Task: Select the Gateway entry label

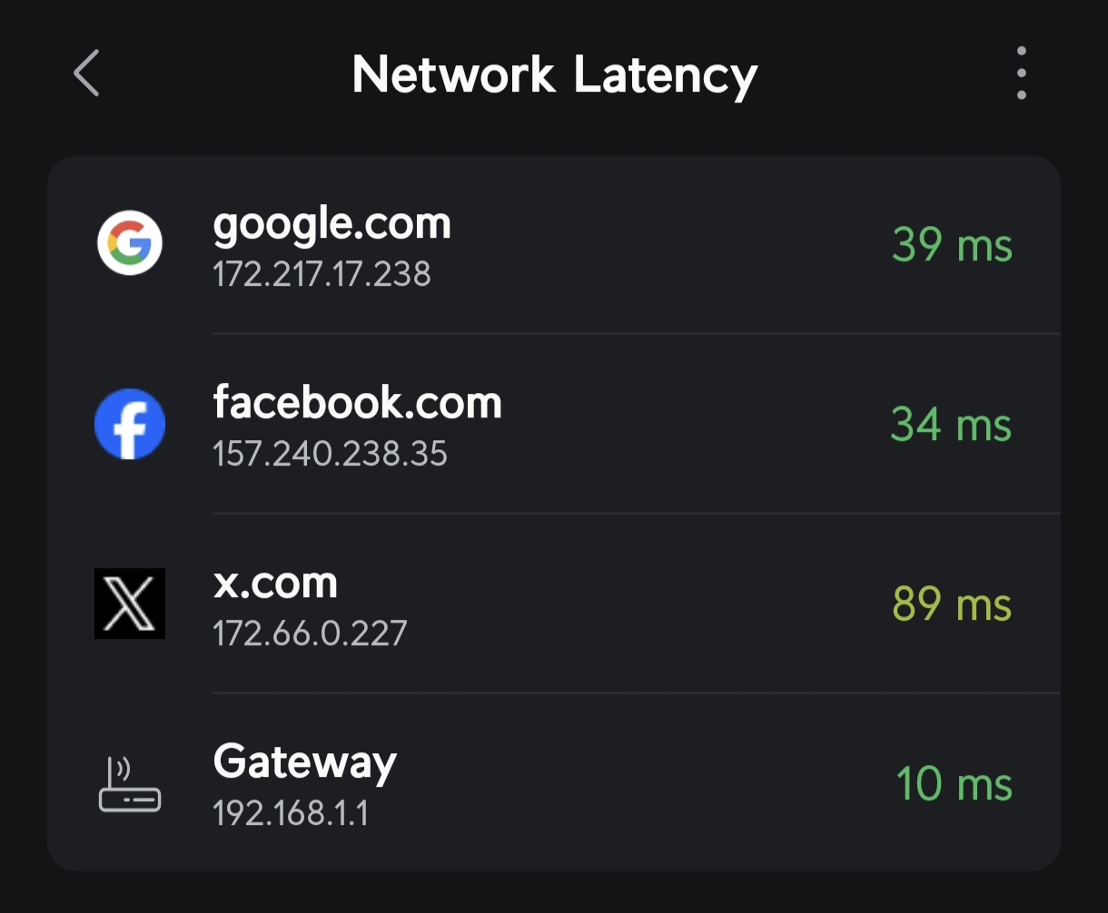Action: click(x=305, y=763)
